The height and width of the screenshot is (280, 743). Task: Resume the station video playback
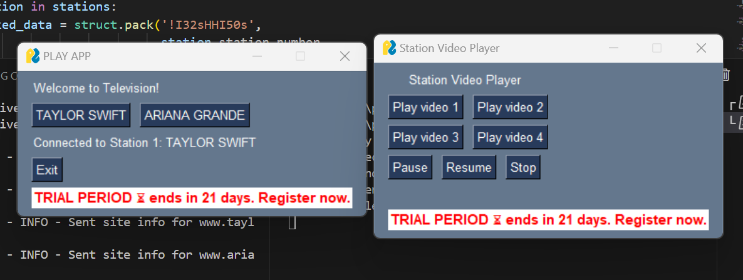coord(469,167)
